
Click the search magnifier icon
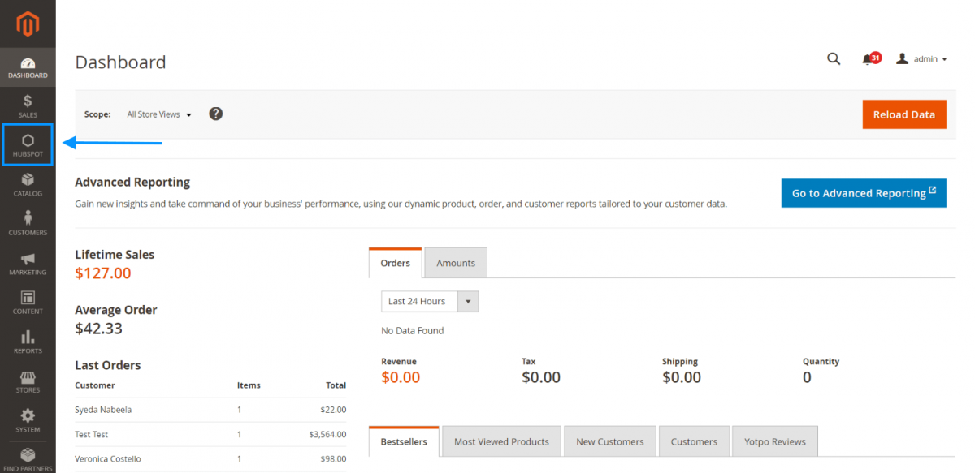click(834, 58)
